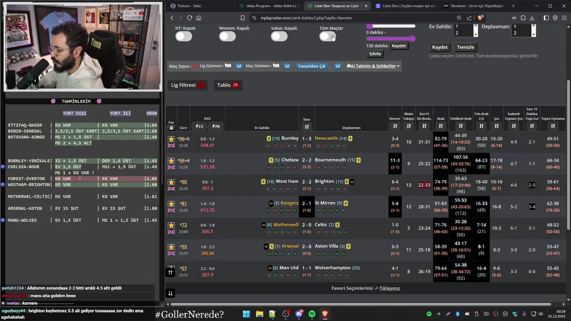This screenshot has height=321, width=571.
Task: Sort the table by Skor column
Action: pos(306,127)
